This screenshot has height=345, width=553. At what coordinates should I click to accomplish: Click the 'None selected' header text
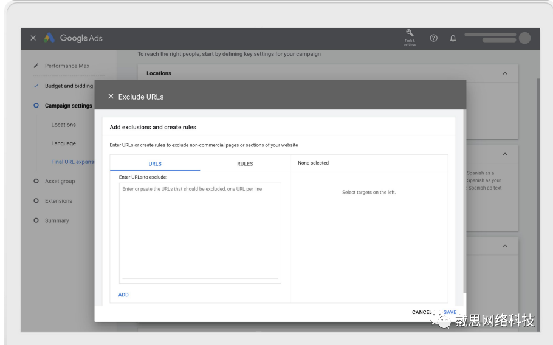[313, 163]
